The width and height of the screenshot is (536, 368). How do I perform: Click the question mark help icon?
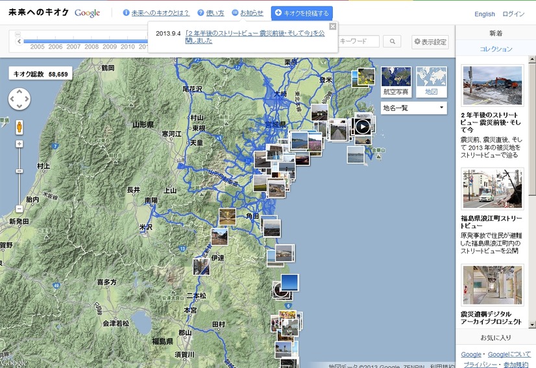pyautogui.click(x=201, y=12)
